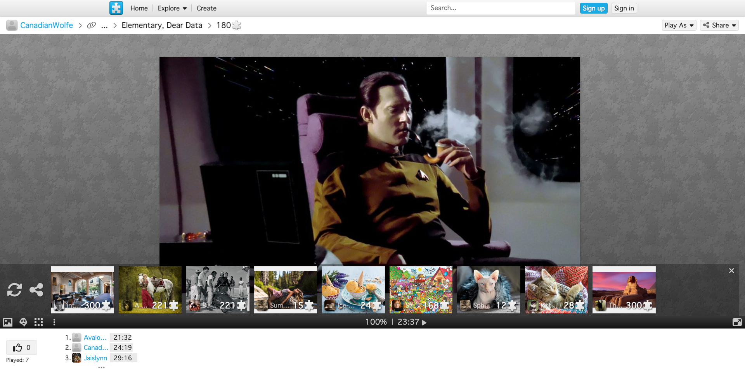
Task: Click the link icon in breadcrumb
Action: click(x=92, y=25)
